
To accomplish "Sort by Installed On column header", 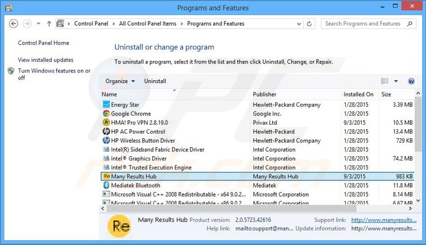I will point(360,94).
